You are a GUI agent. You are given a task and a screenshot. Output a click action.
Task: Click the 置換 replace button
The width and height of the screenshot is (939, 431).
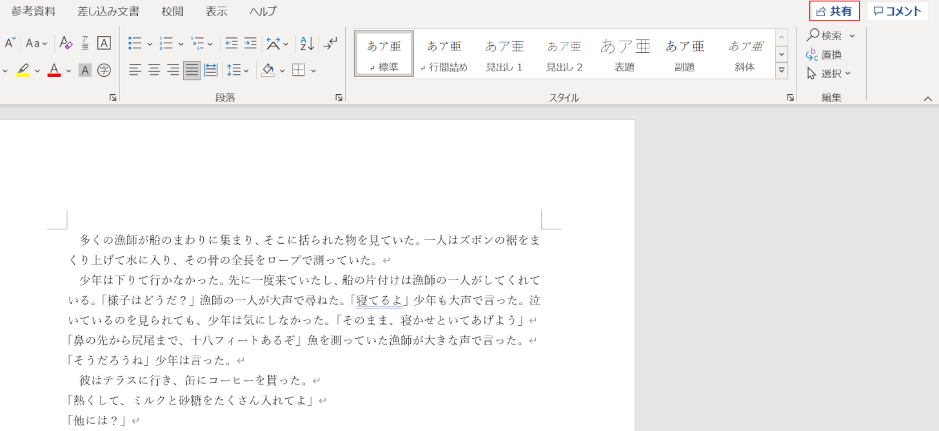[x=824, y=55]
